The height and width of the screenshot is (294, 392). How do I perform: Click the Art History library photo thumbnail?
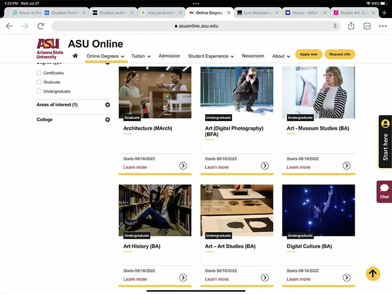pyautogui.click(x=155, y=210)
